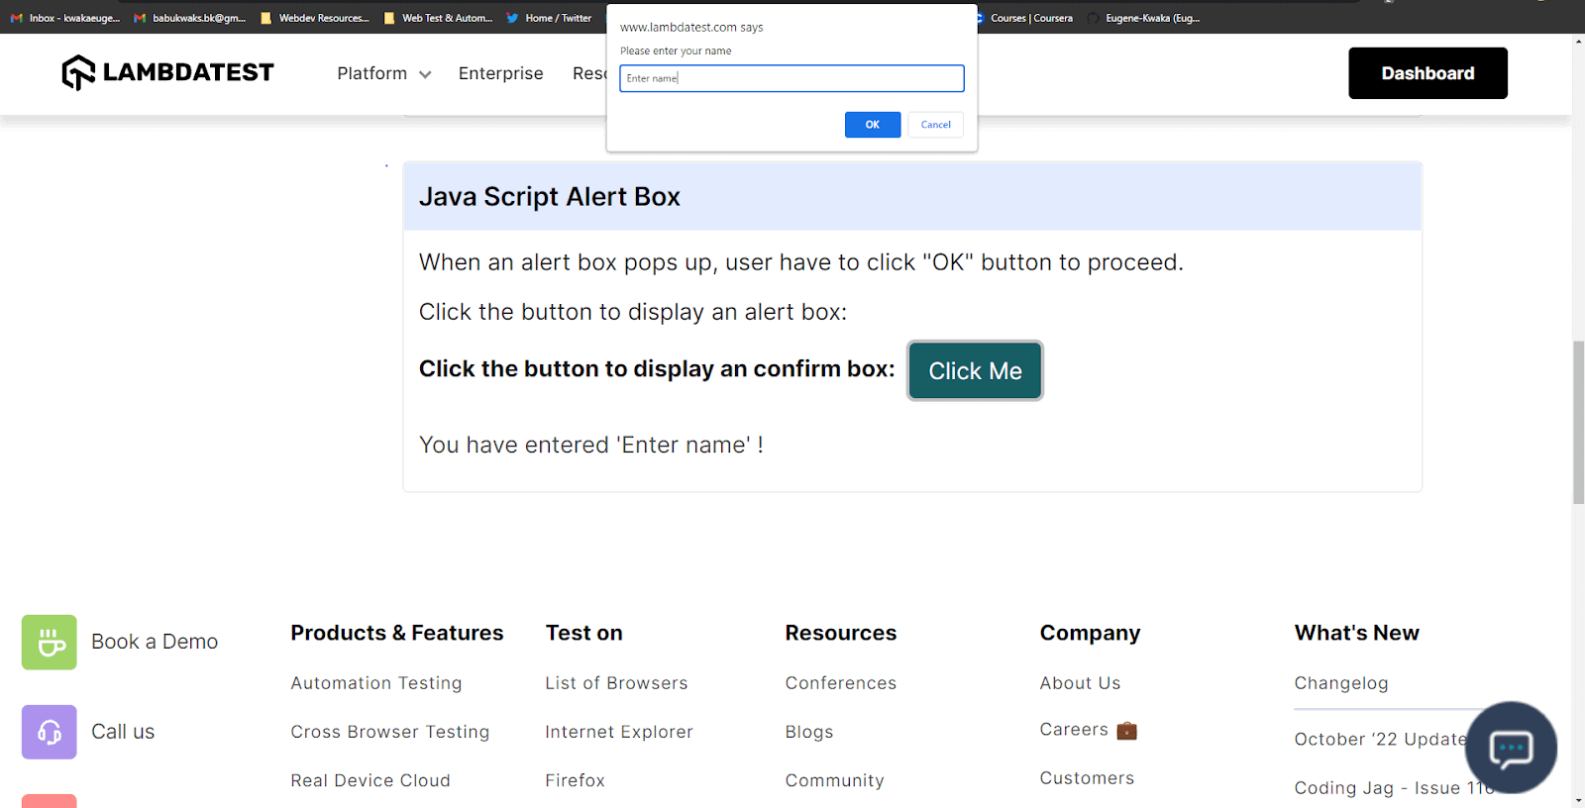Viewport: 1585px width, 808px height.
Task: Click the LambdaTest logo
Action: tap(167, 72)
